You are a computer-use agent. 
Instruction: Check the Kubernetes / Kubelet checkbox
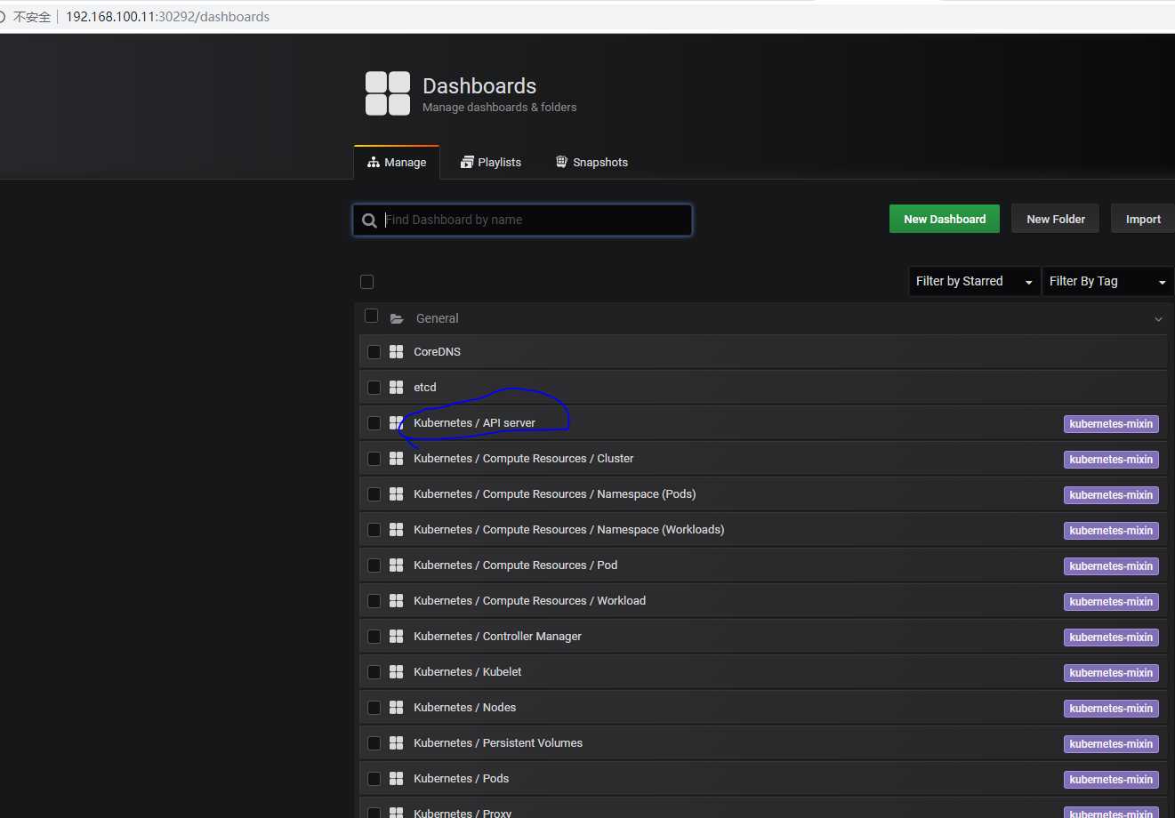click(x=374, y=672)
